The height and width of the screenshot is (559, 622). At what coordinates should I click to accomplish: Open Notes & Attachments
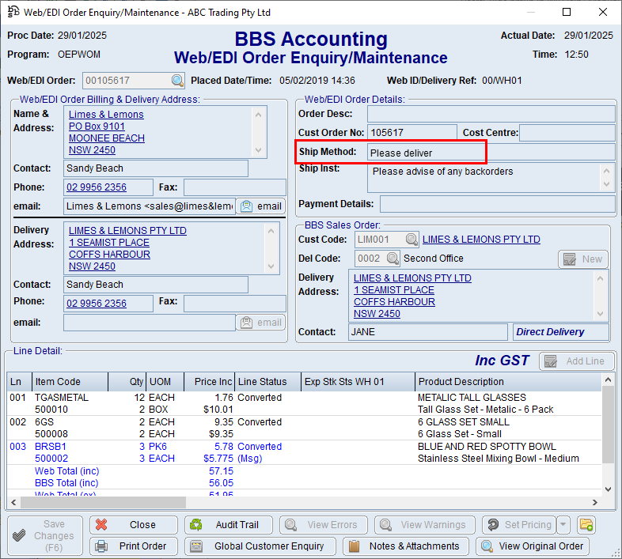[x=404, y=546]
